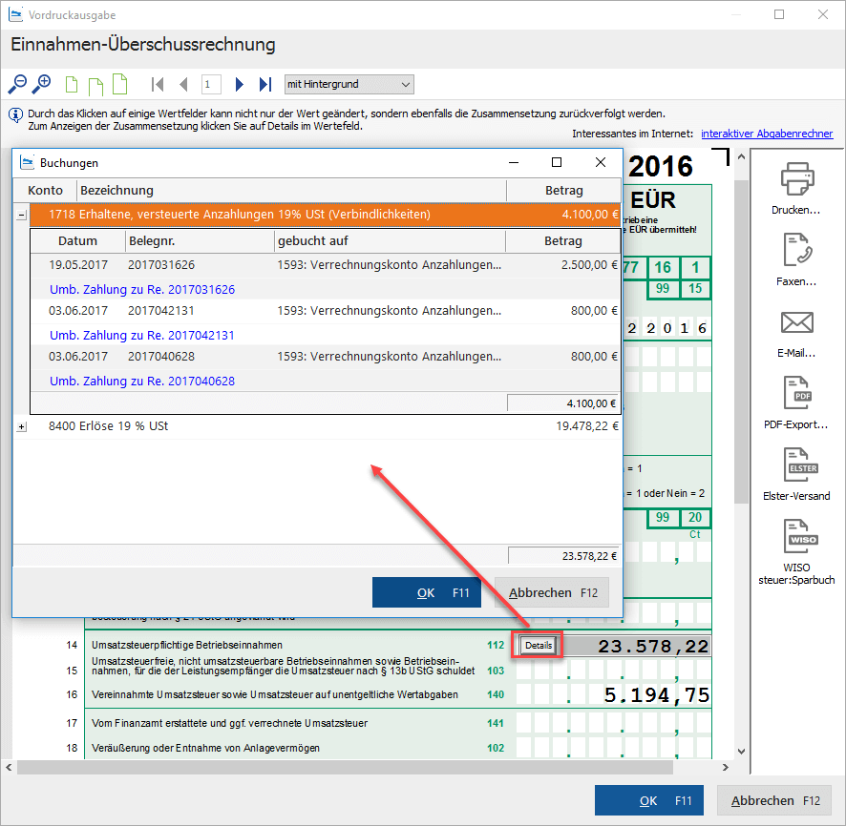Viewport: 846px width, 826px height.
Task: Jump to the first page
Action: click(158, 85)
